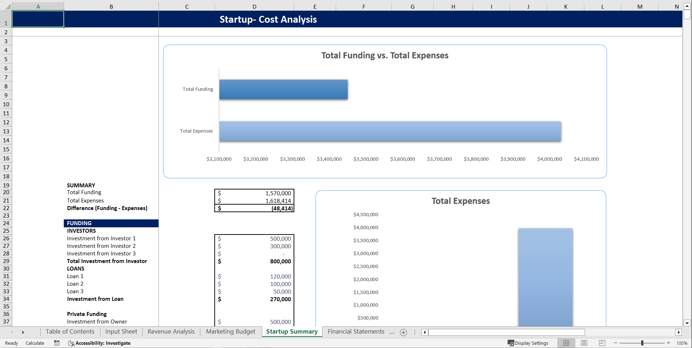Screen dimensions: 692x348
Task: Move the view left with the horizontal scrollbar arrow
Action: [425, 332]
